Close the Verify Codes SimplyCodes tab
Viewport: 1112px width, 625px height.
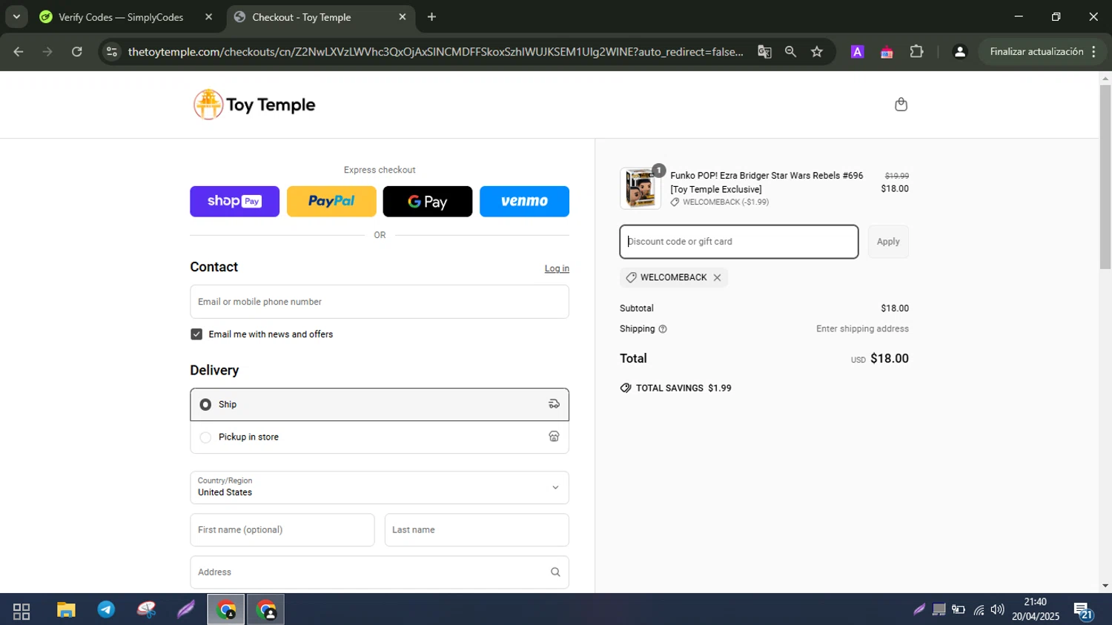pyautogui.click(x=209, y=17)
